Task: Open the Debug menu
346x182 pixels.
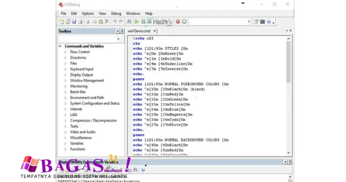Action: [116, 14]
